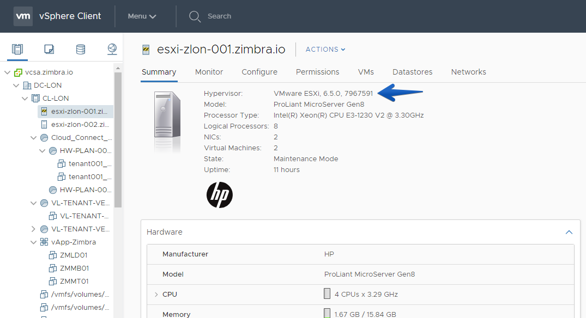The width and height of the screenshot is (586, 318).
Task: Click the esxi-zlon-002 host icon in tree
Action: (x=44, y=124)
